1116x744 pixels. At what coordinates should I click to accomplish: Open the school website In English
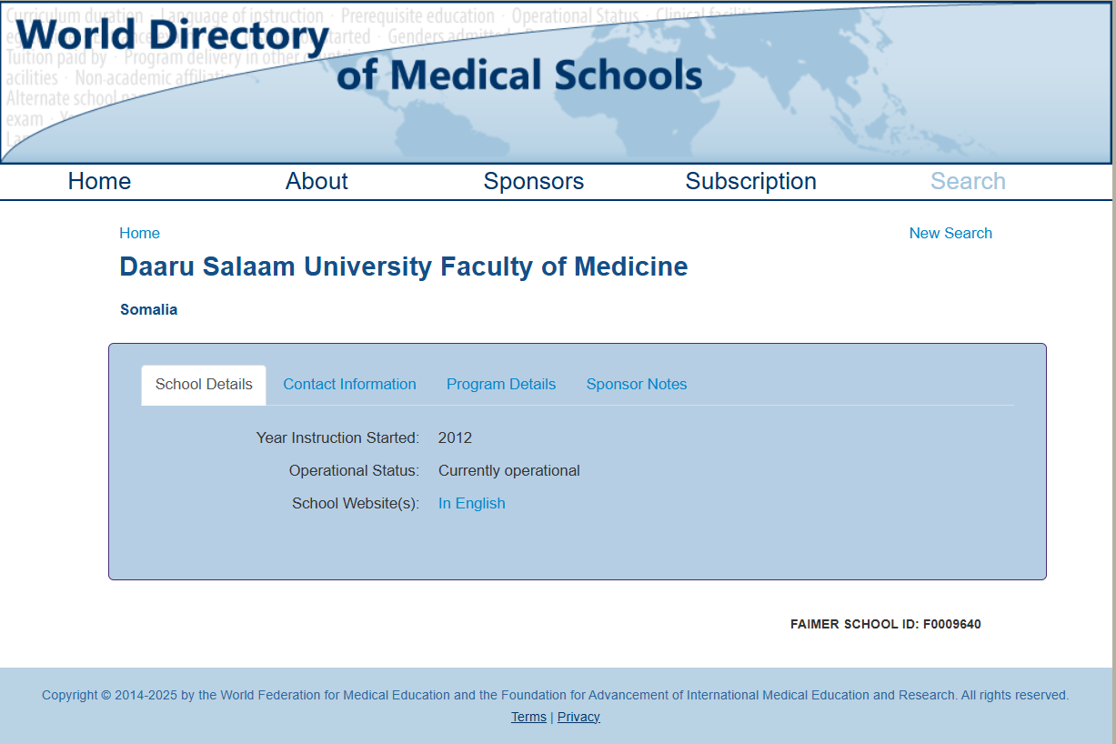pyautogui.click(x=471, y=503)
